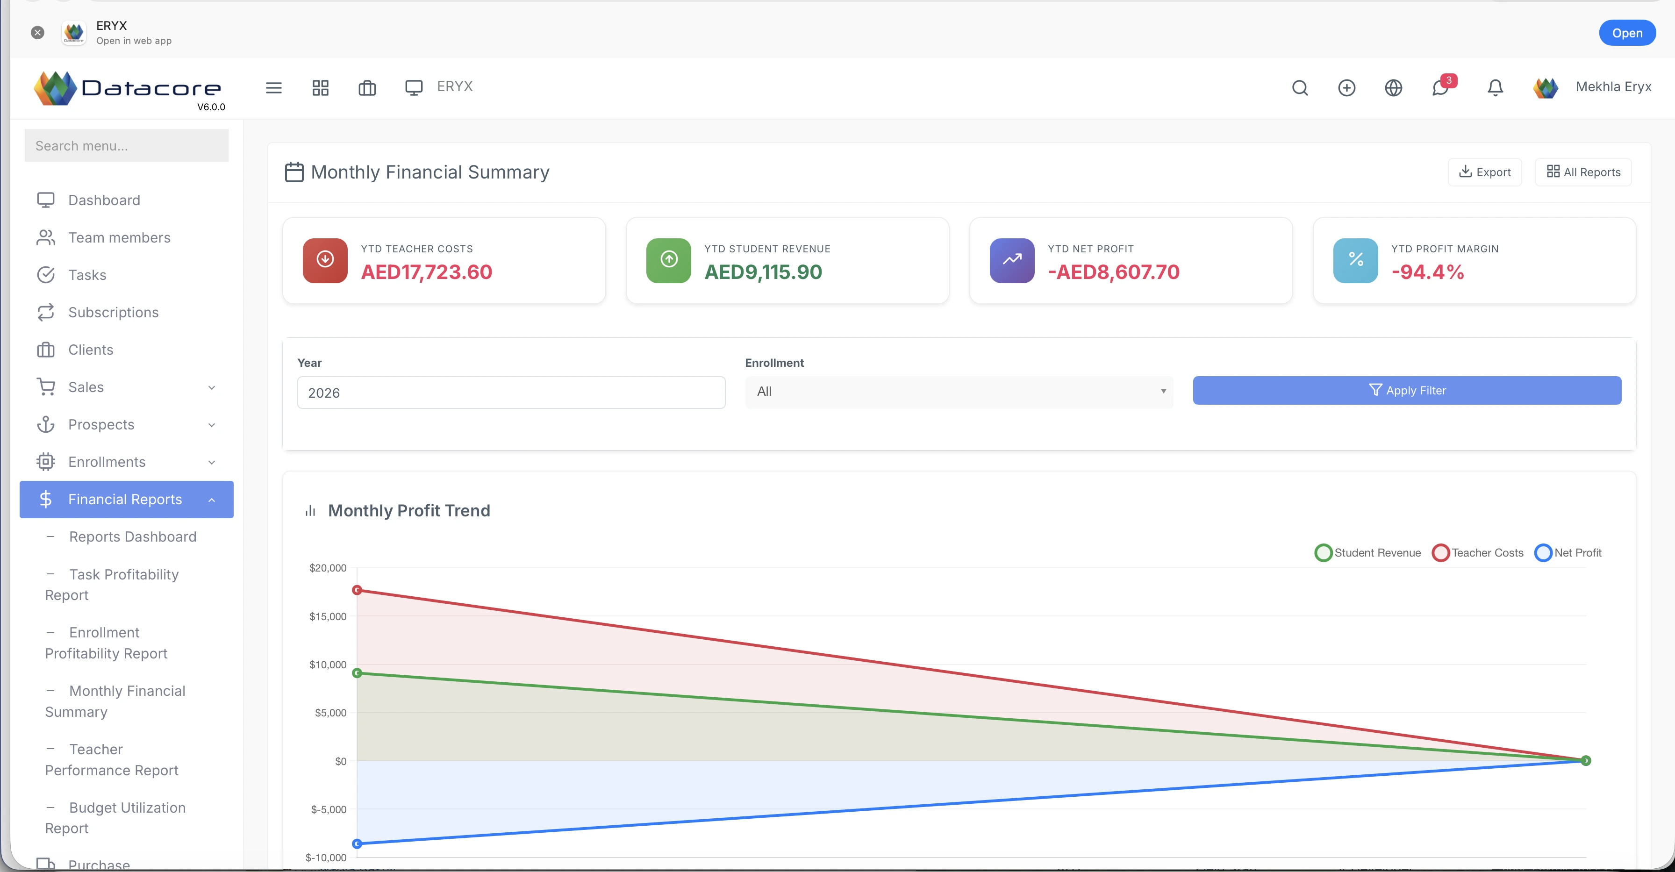This screenshot has height=872, width=1675.
Task: Open Enrollment Profitability Report
Action: click(106, 643)
